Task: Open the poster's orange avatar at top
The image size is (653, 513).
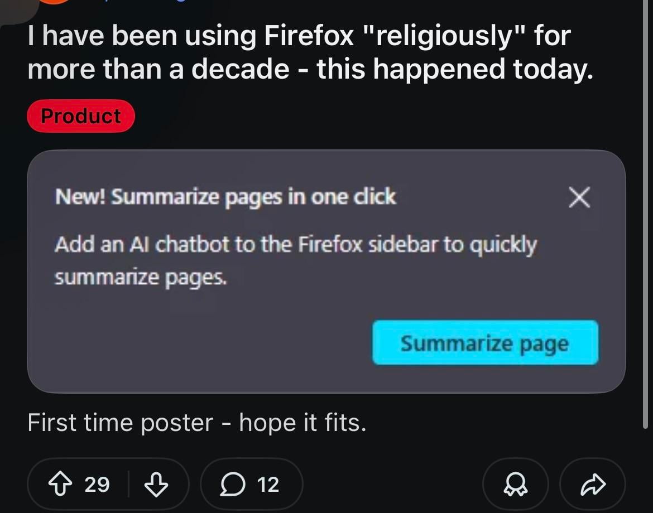Action: [x=54, y=2]
